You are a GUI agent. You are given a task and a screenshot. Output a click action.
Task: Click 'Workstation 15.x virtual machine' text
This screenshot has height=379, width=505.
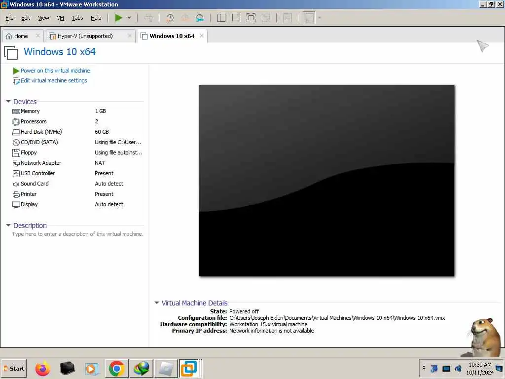point(268,324)
